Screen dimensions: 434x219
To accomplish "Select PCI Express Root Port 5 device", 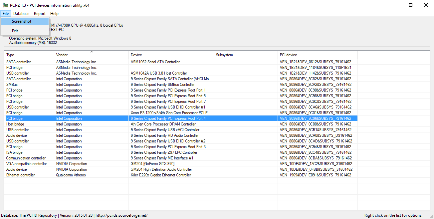I will (x=168, y=96).
